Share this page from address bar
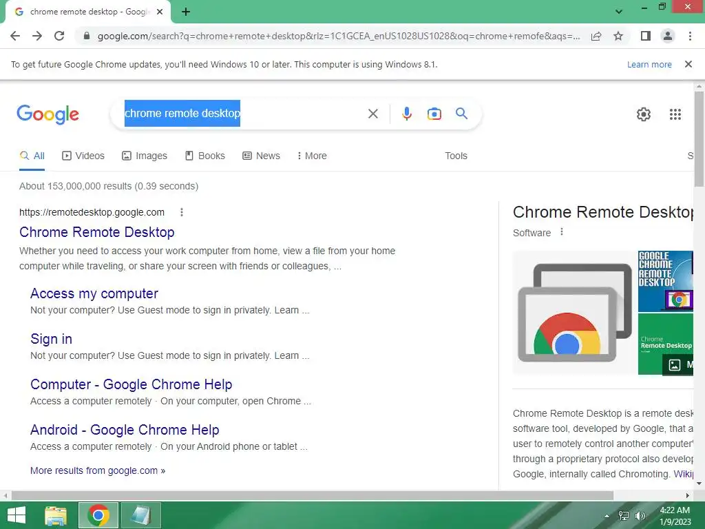Screen dimensions: 705x529 point(596,36)
